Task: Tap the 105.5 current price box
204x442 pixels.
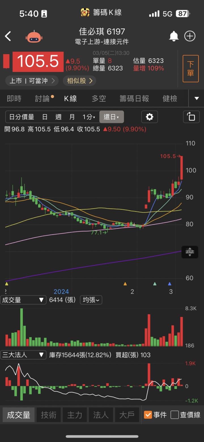Action: tap(38, 62)
